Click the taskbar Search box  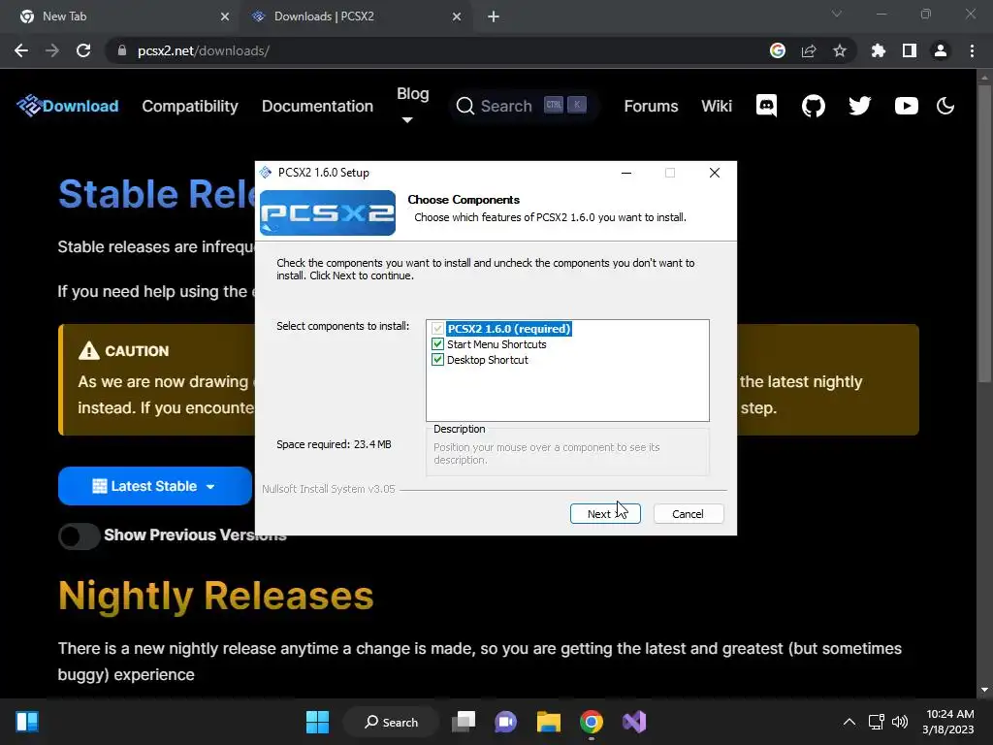tap(392, 722)
